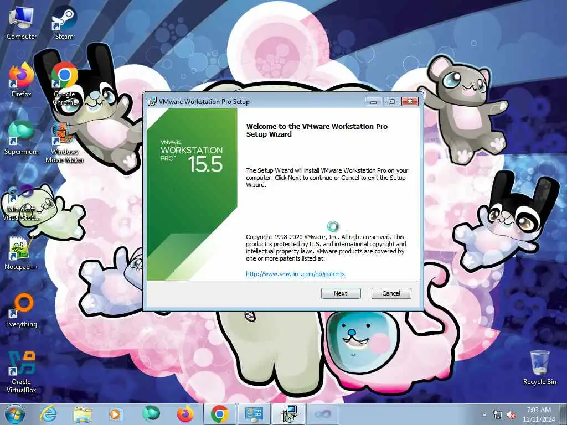The width and height of the screenshot is (567, 425).
Task: Minimize the VMware setup window
Action: 373,102
